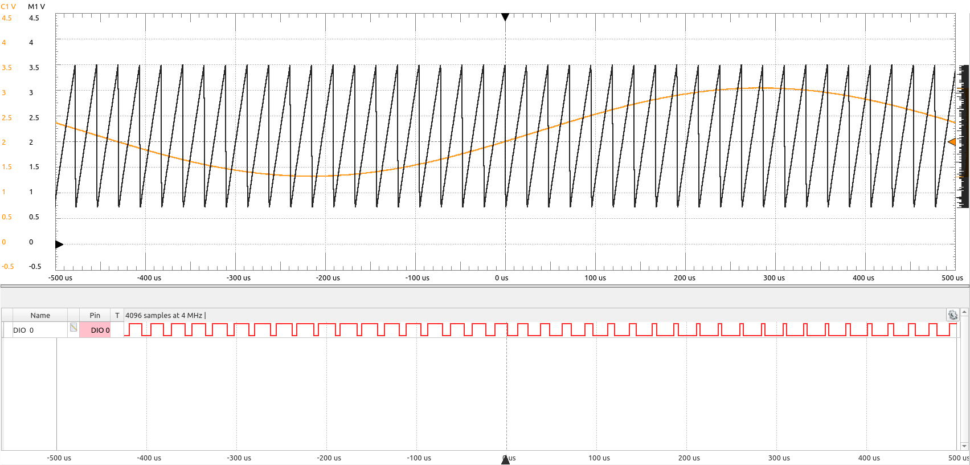Click the Name column header
970x465 pixels.
point(40,315)
